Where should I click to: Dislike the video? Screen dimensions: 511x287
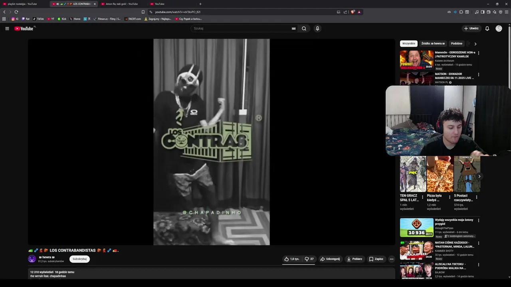pyautogui.click(x=309, y=259)
